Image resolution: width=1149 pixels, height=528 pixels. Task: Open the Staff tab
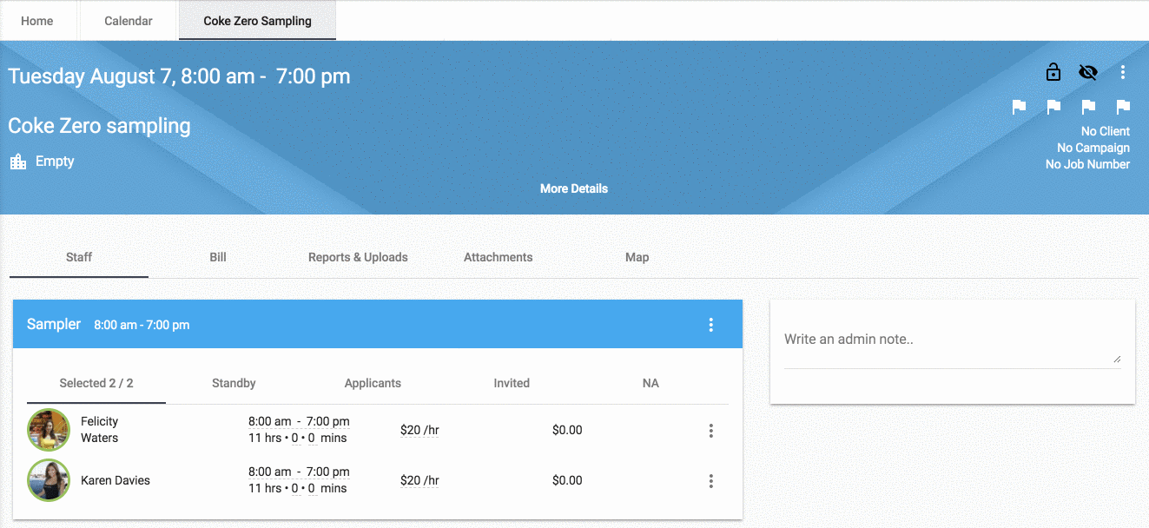click(79, 257)
